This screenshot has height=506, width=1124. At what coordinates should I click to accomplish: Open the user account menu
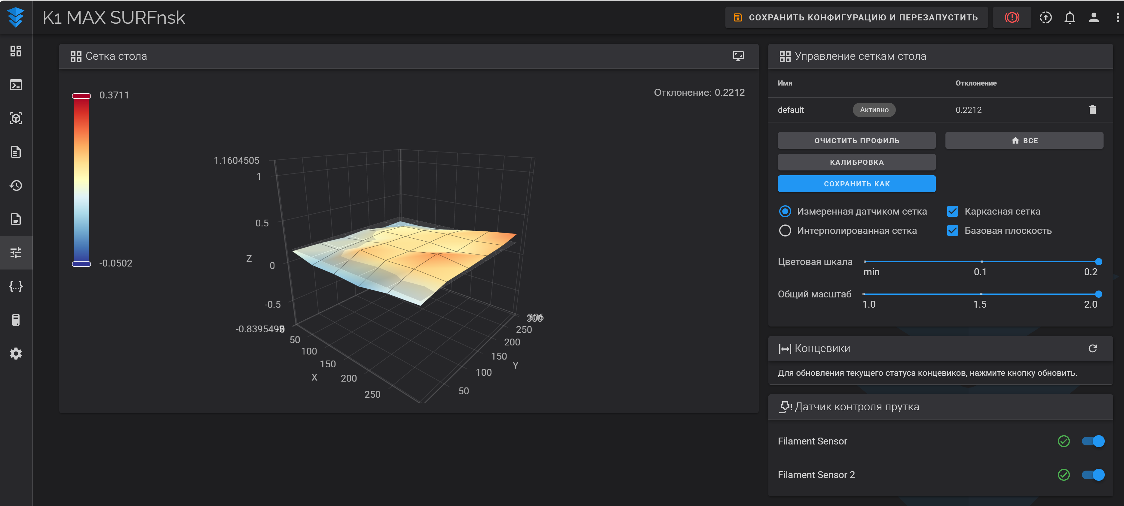click(1093, 17)
